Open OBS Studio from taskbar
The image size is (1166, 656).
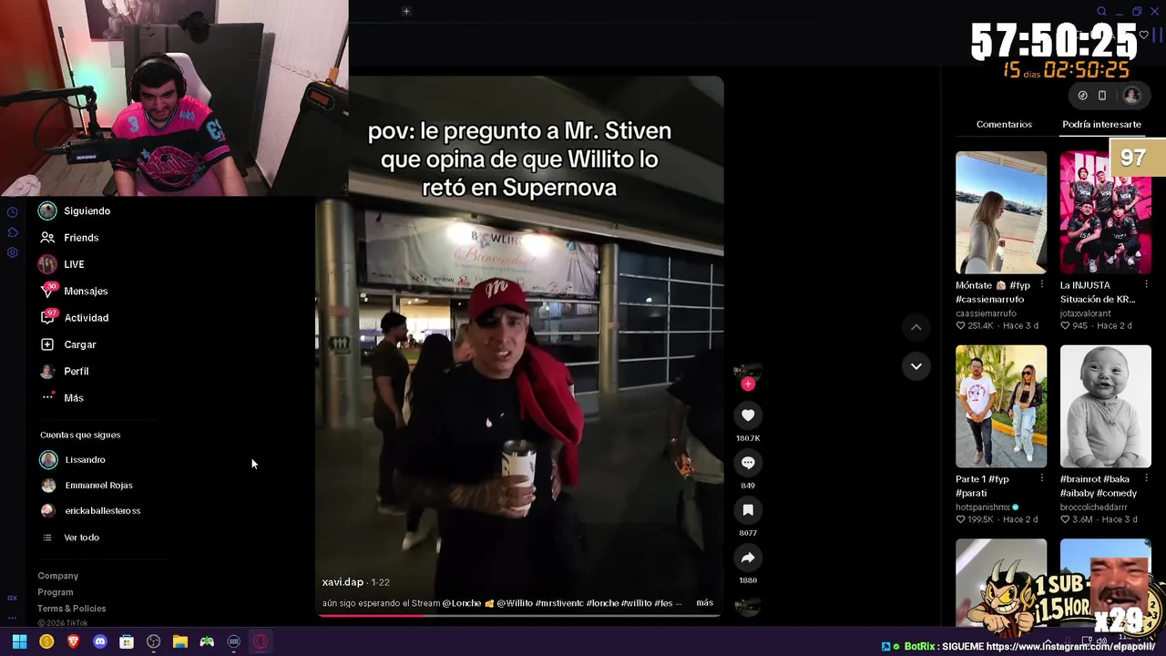point(153,641)
